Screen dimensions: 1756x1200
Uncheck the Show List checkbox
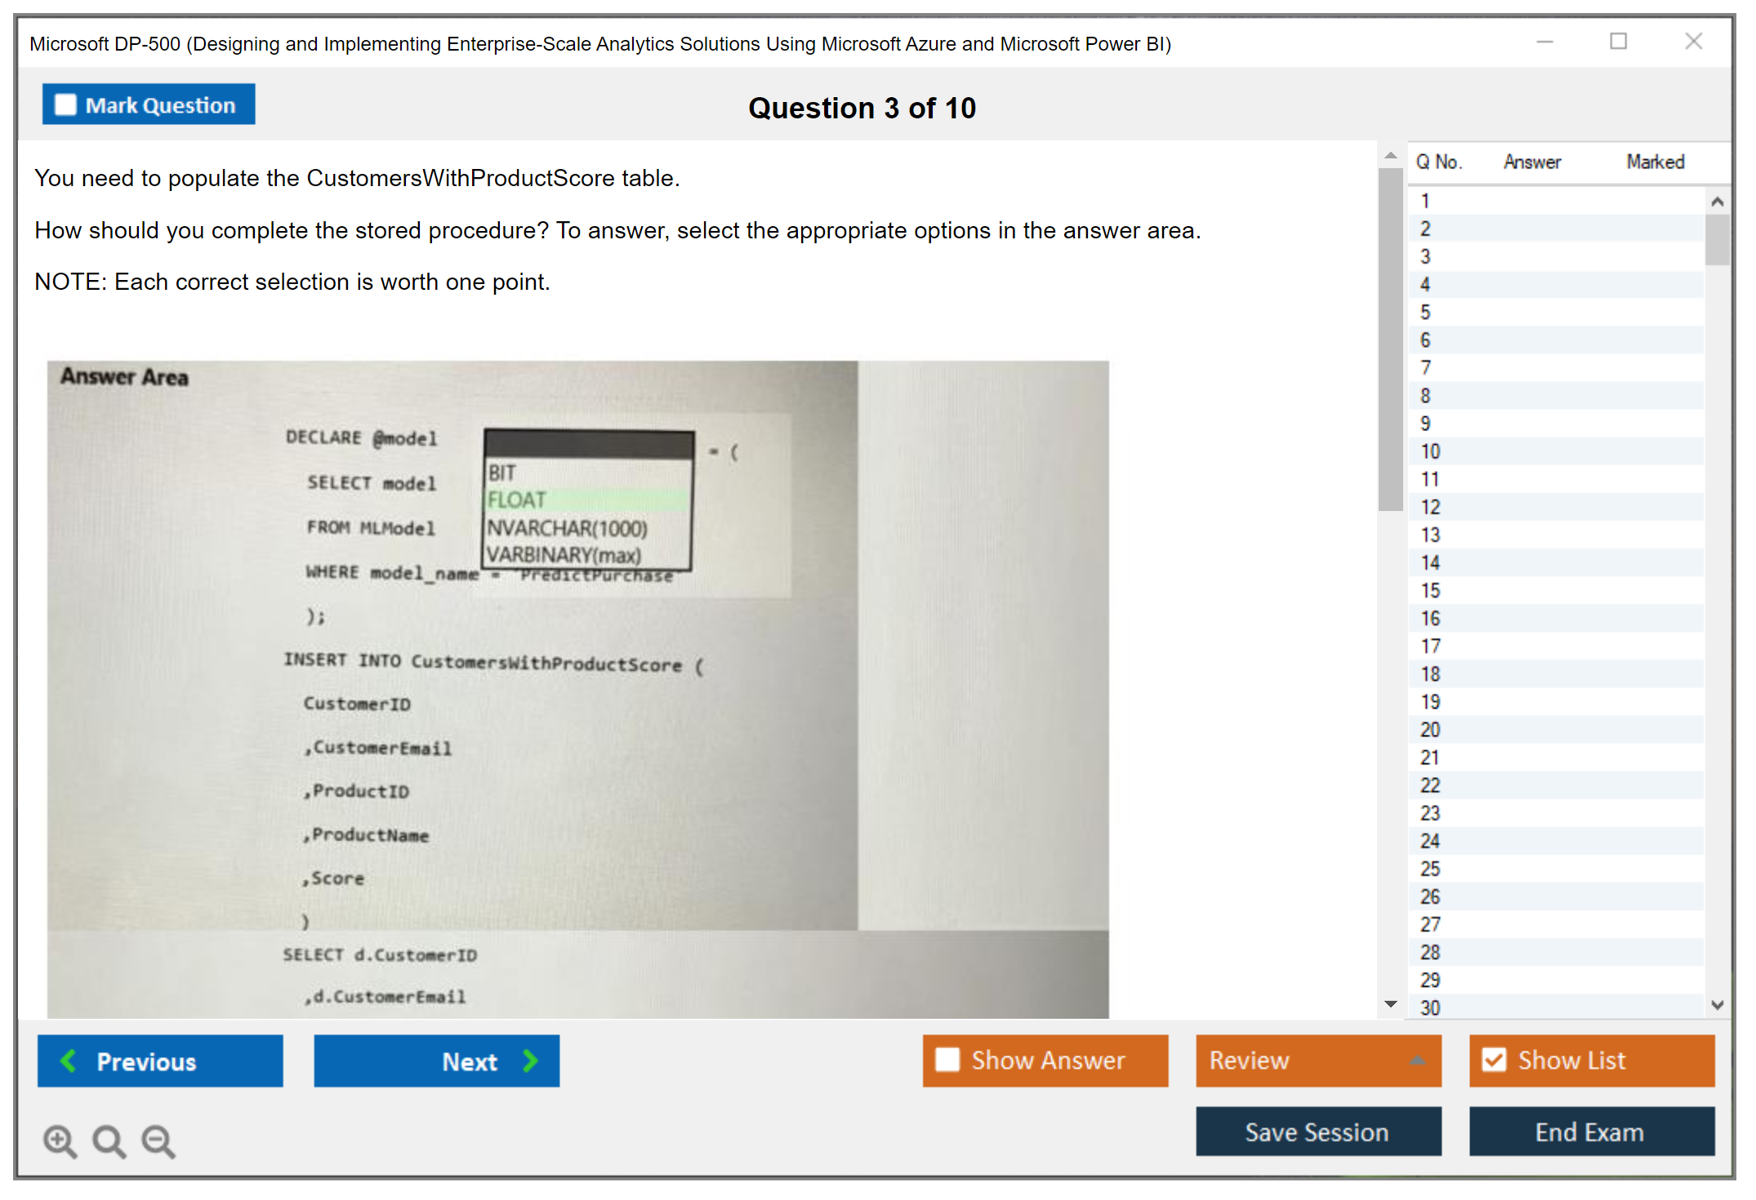click(1494, 1060)
